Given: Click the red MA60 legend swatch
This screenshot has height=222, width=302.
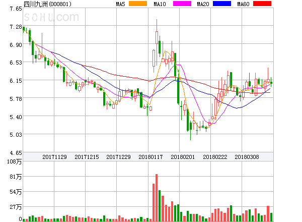Looking at the screenshot, I should pyautogui.click(x=262, y=4).
